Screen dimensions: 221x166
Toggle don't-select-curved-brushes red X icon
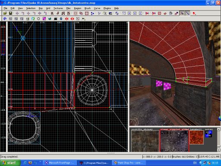tap(147, 13)
